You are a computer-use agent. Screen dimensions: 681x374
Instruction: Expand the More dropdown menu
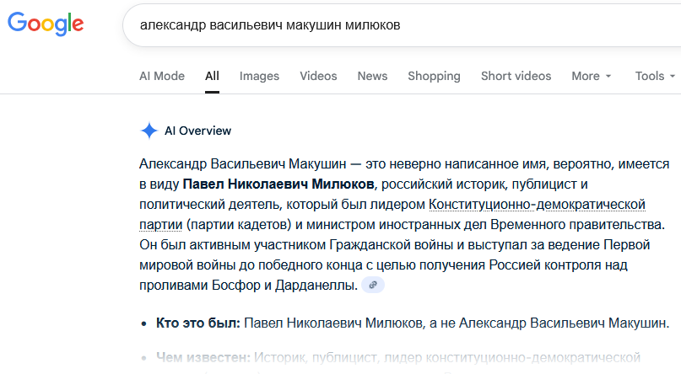pos(591,76)
